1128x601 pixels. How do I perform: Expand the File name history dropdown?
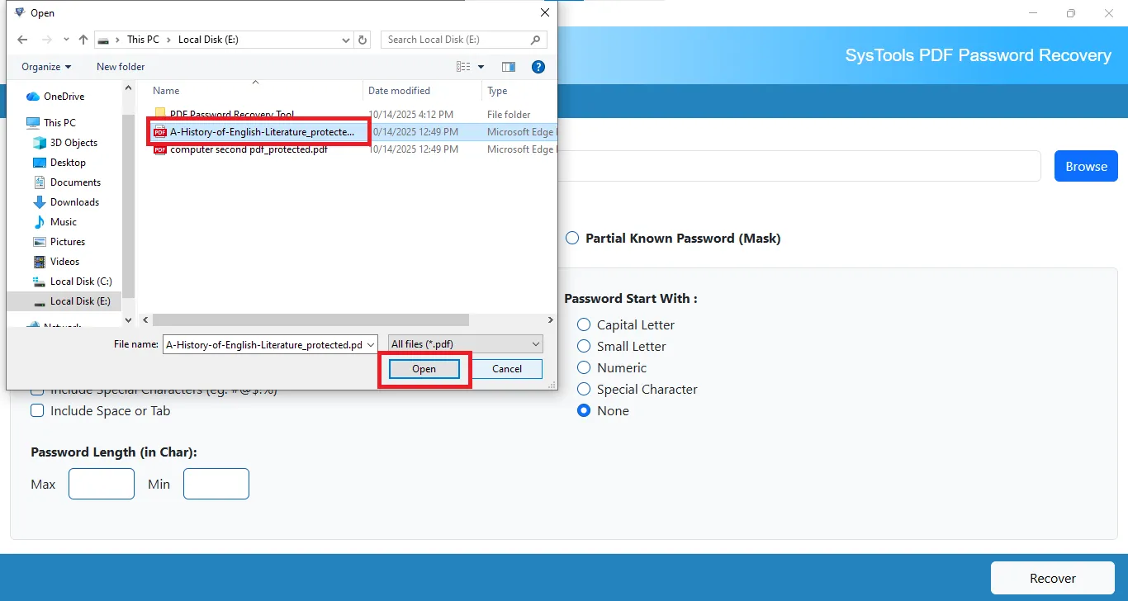pos(371,344)
